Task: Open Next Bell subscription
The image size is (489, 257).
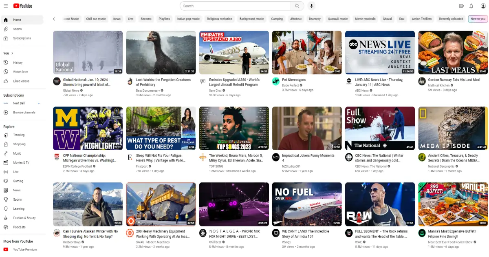Action: click(x=22, y=103)
